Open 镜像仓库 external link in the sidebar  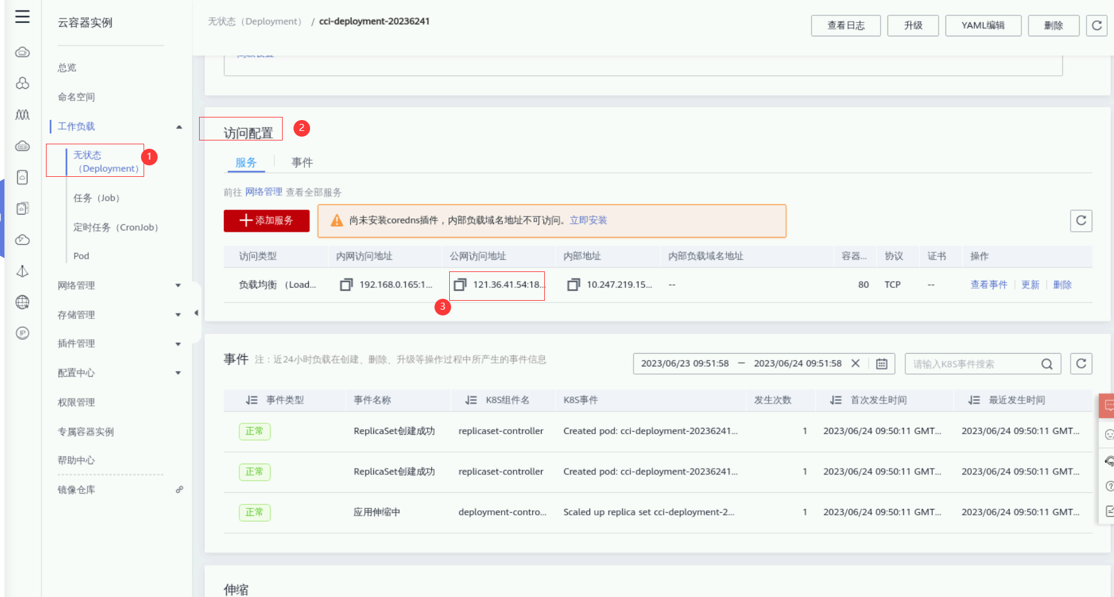point(77,490)
